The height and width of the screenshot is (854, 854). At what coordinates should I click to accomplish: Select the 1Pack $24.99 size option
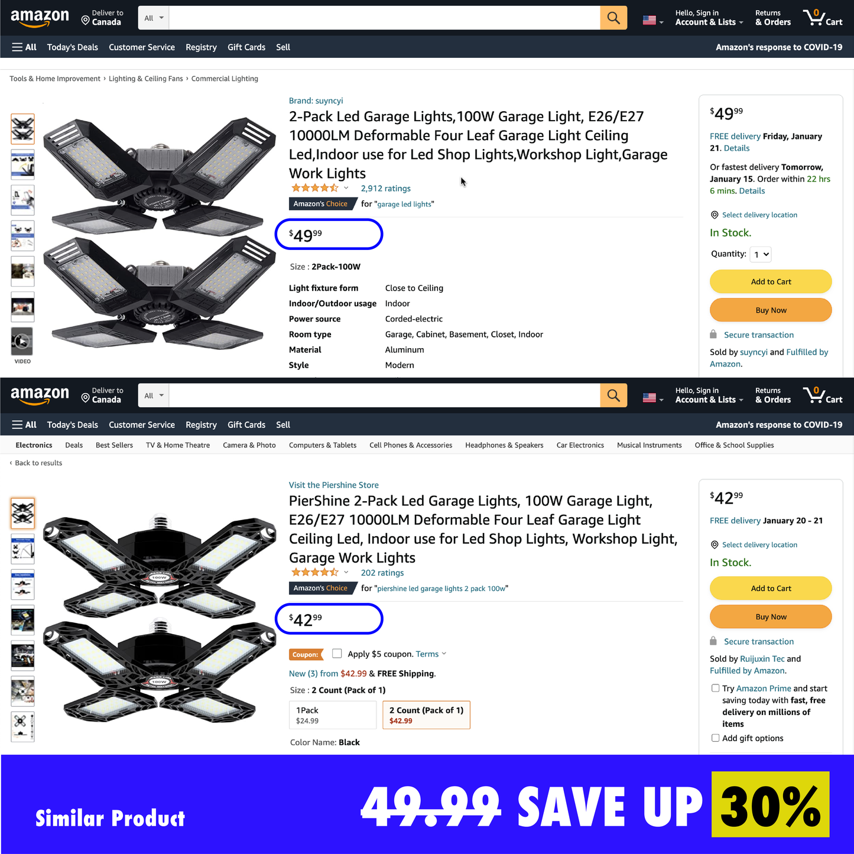pyautogui.click(x=332, y=715)
